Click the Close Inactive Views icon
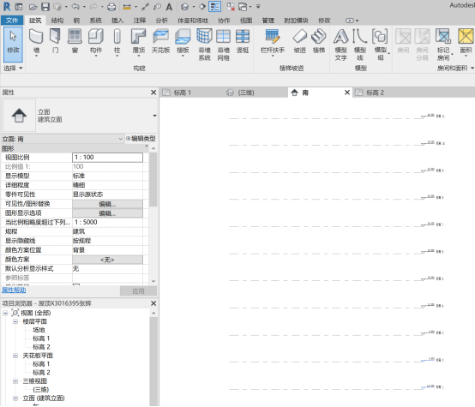The width and height of the screenshot is (475, 407). pyautogui.click(x=231, y=7)
